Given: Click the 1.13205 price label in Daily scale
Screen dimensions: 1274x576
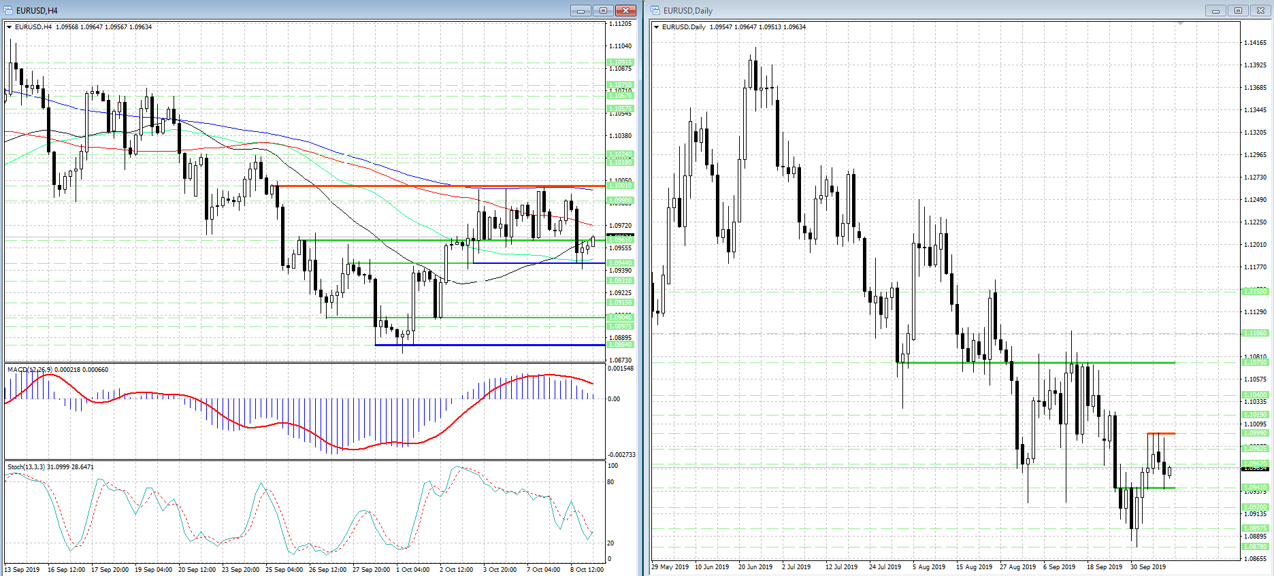Looking at the screenshot, I should pos(1256,133).
